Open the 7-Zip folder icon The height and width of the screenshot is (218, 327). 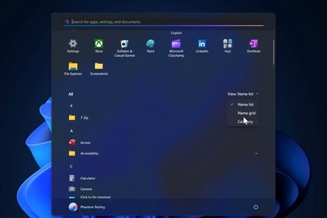(72, 118)
